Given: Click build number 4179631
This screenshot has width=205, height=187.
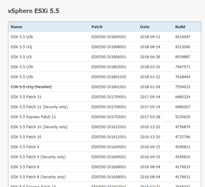Looking at the screenshot, I should click(183, 177).
